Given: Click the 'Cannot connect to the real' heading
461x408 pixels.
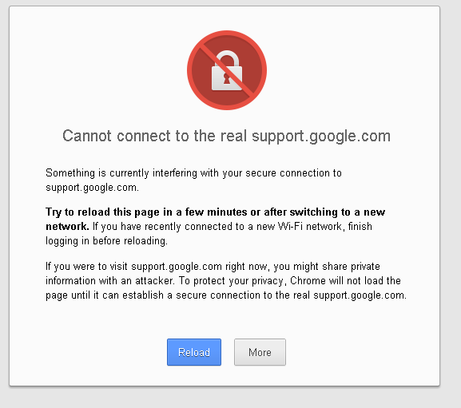Looking at the screenshot, I should pyautogui.click(x=154, y=136).
